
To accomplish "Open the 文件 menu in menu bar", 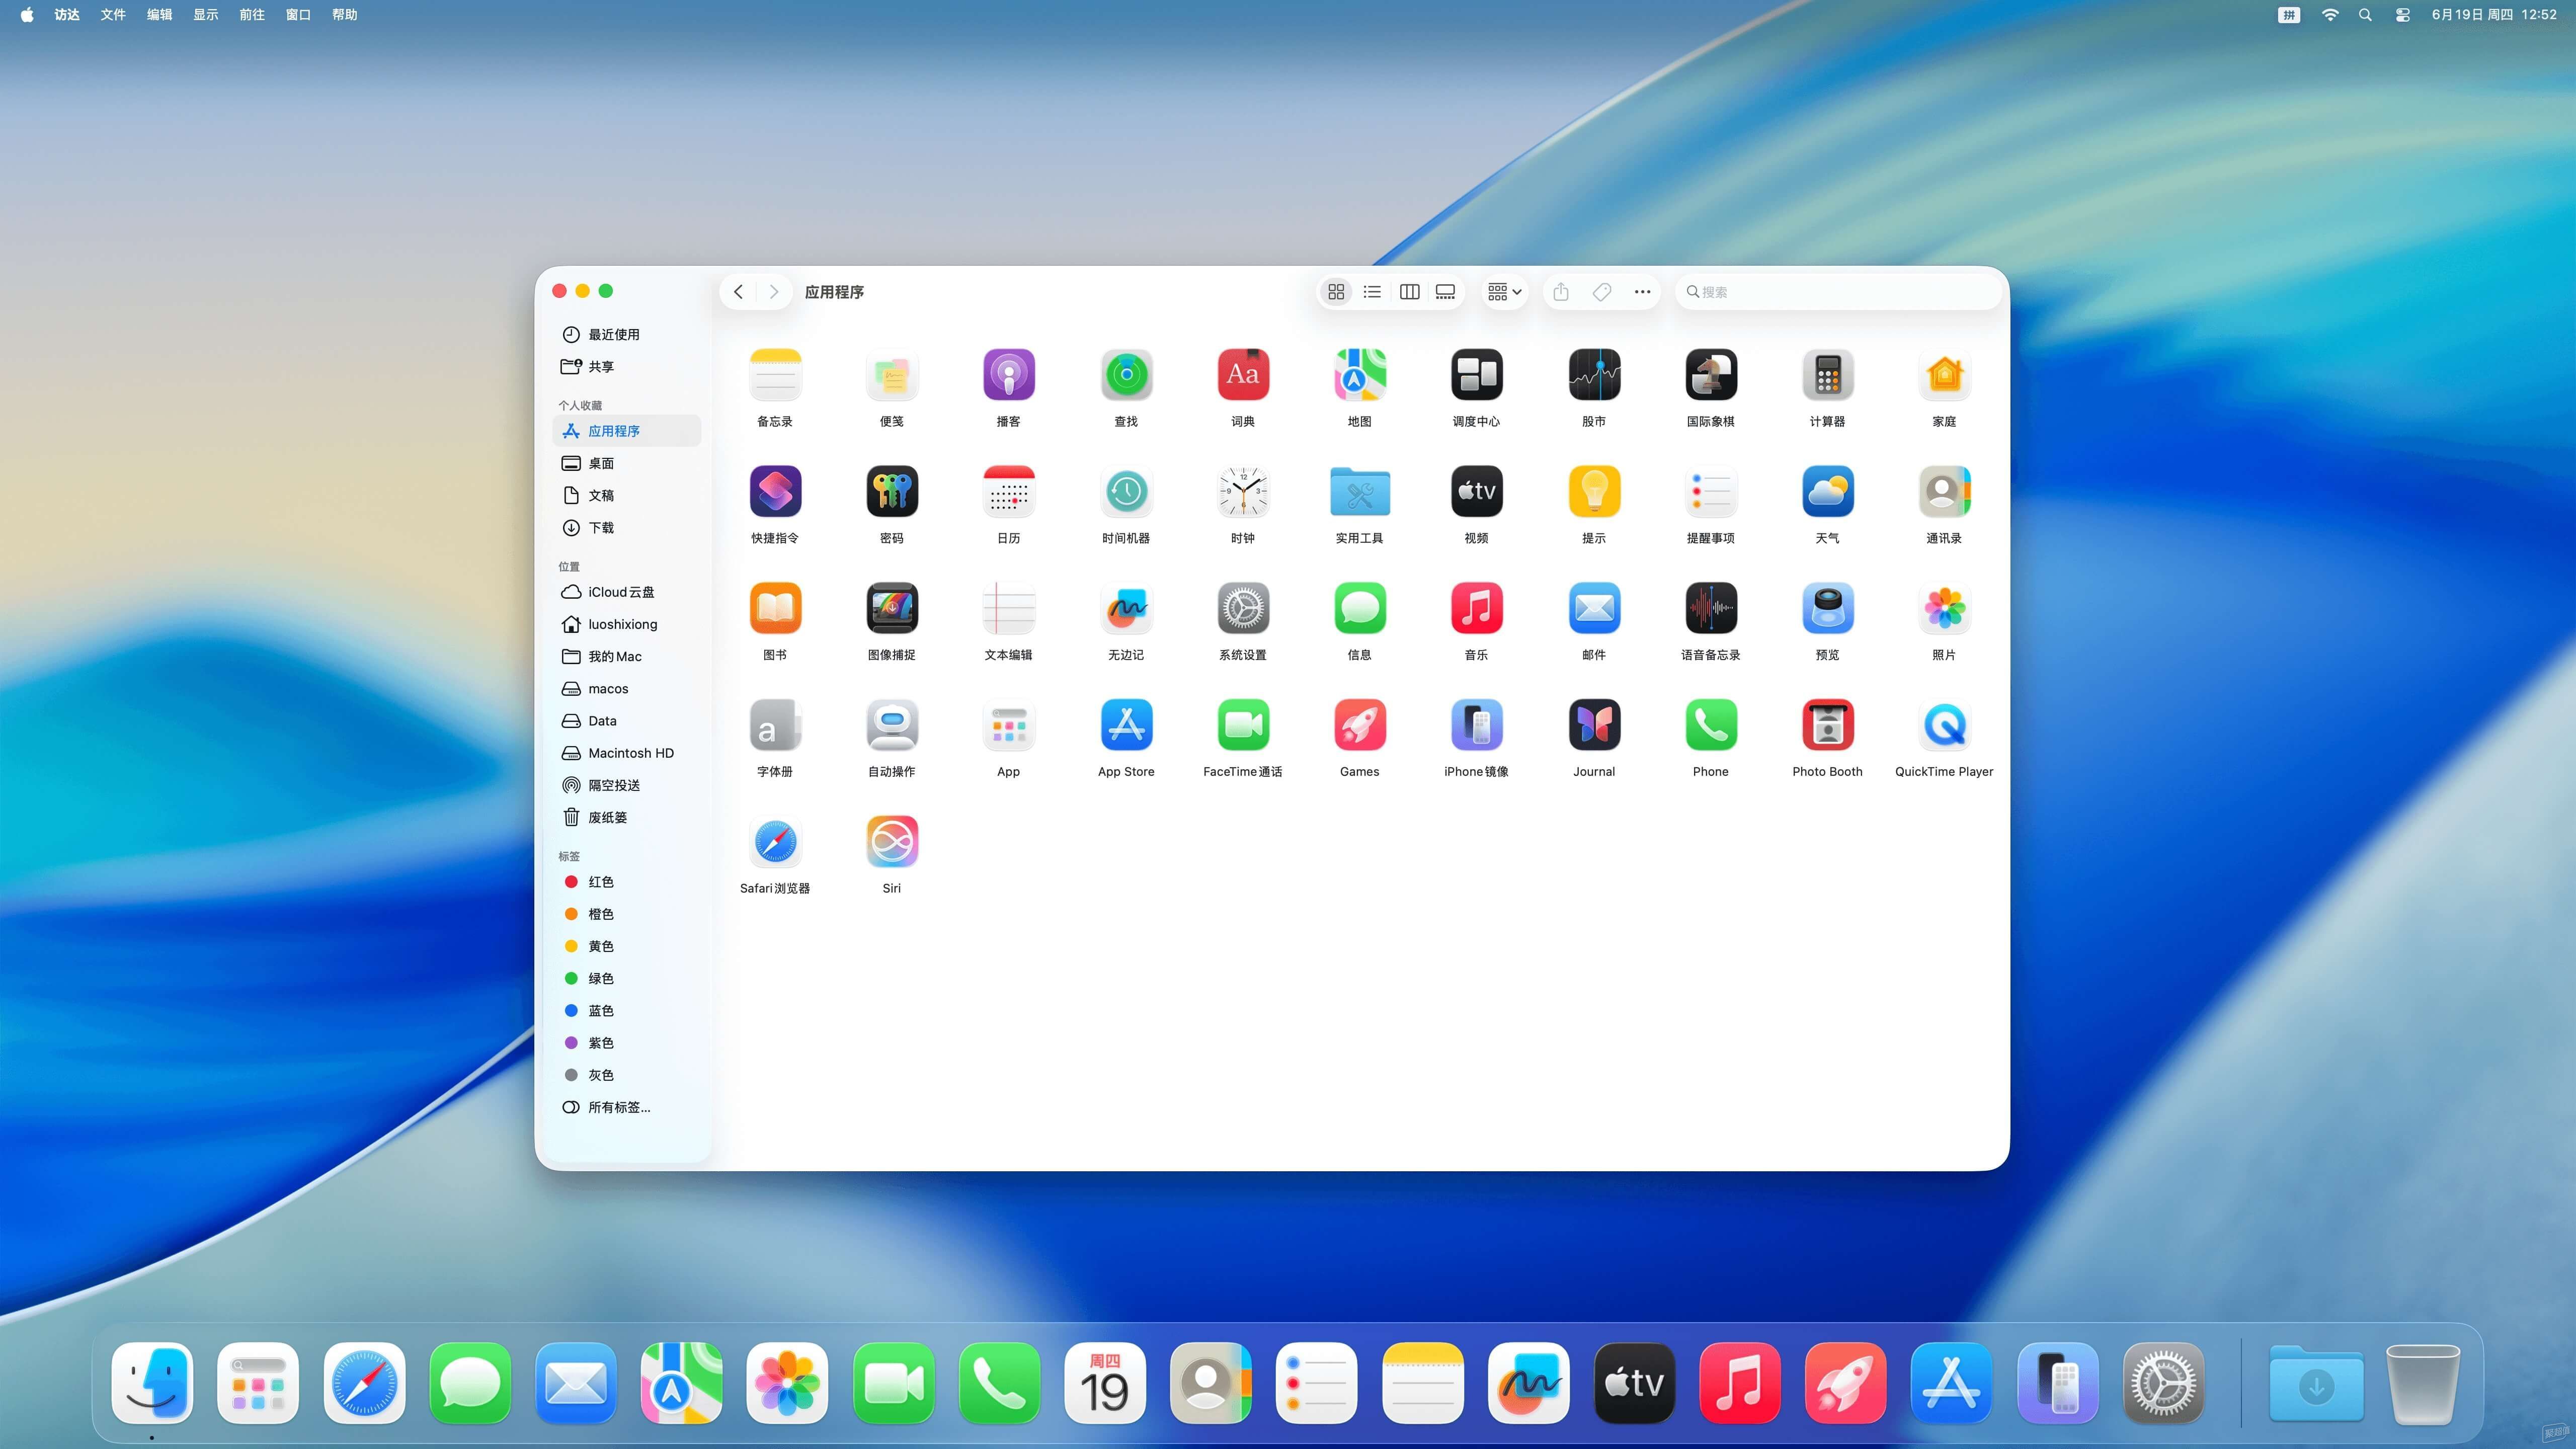I will pyautogui.click(x=113, y=14).
